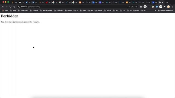Go back using the browser back arrow

[3, 7]
